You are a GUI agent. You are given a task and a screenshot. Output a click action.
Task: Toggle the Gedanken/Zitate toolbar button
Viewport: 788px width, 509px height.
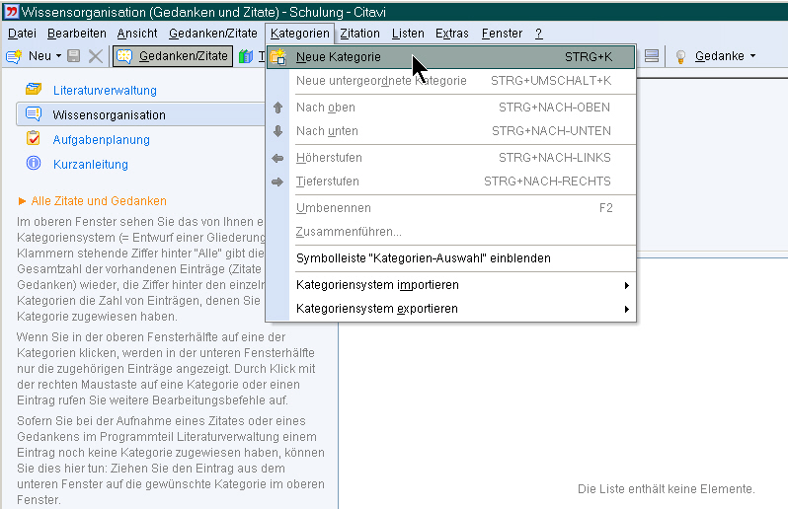(x=174, y=56)
